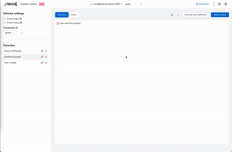Click the Schema settings heading
This screenshot has width=232, height=152.
[x=14, y=14]
